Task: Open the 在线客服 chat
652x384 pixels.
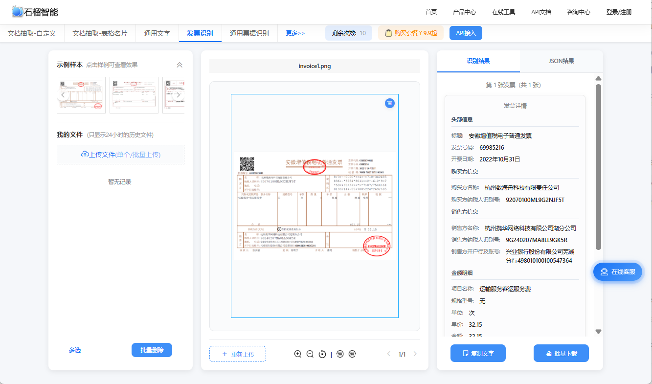Action: (x=618, y=271)
